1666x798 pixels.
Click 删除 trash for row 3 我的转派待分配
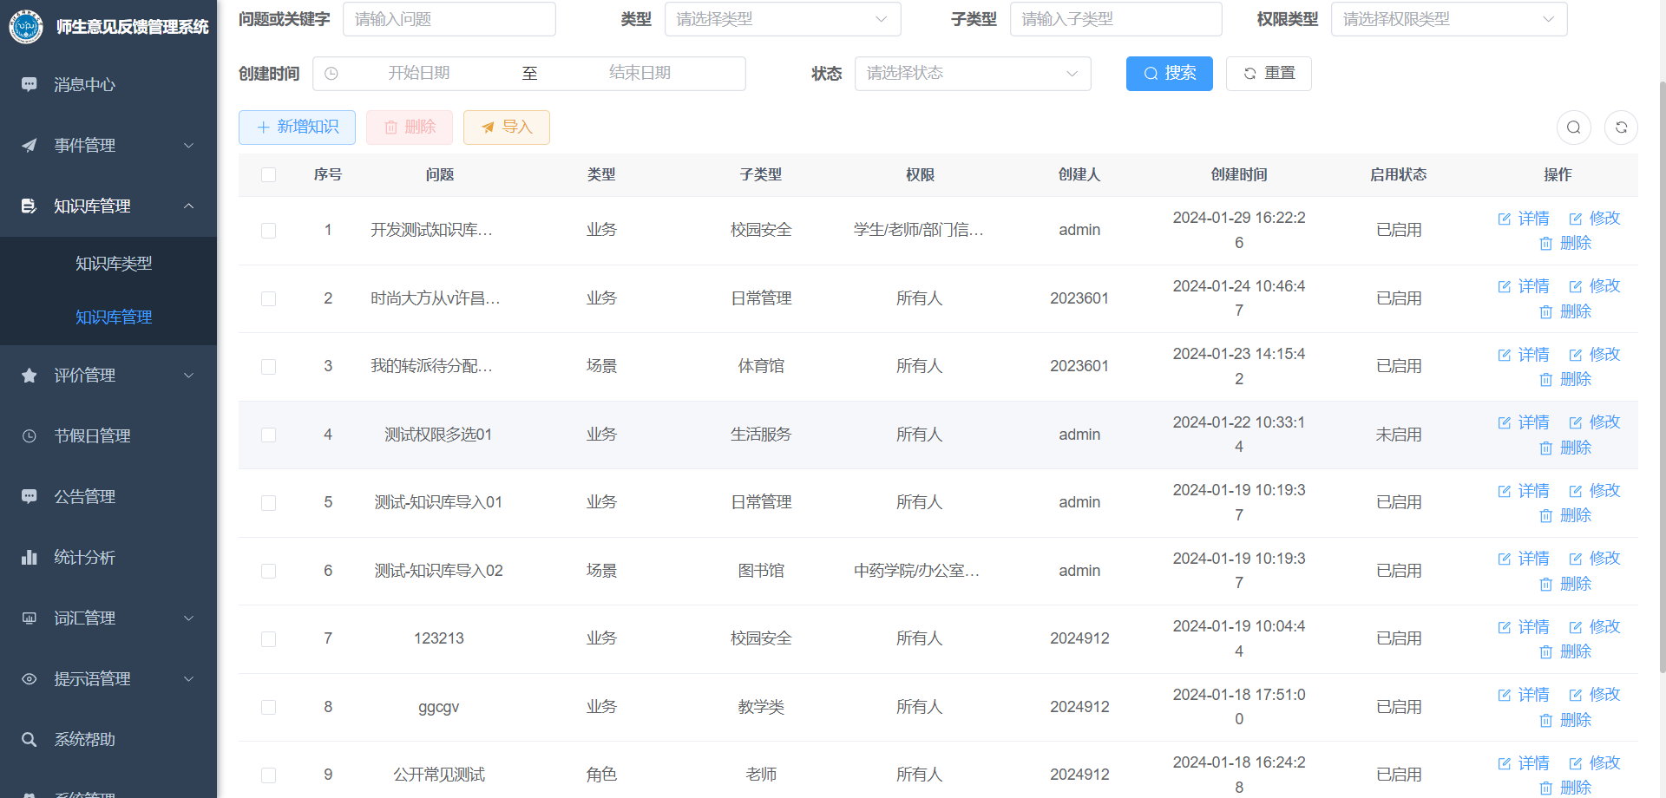(1565, 379)
